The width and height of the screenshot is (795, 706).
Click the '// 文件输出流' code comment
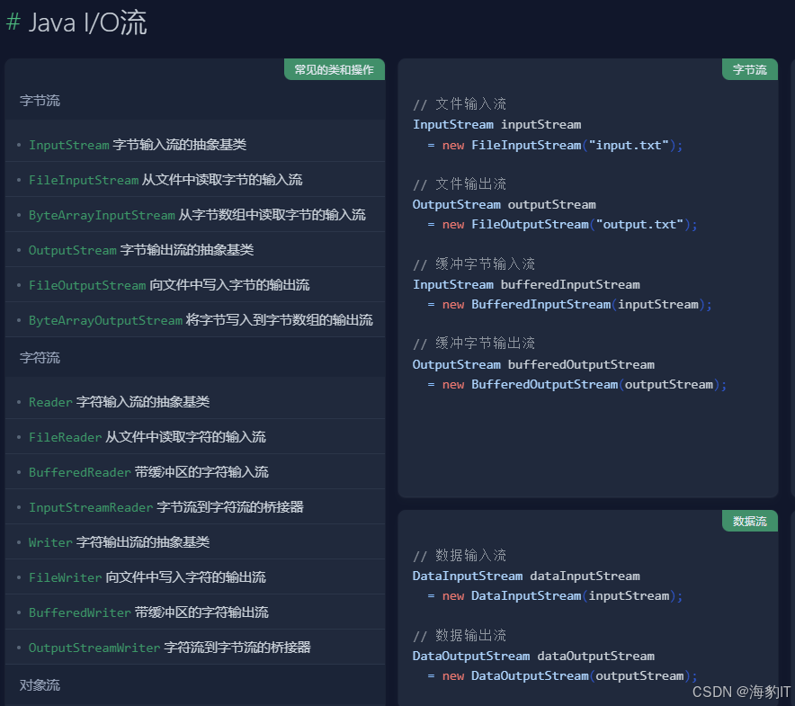[460, 183]
